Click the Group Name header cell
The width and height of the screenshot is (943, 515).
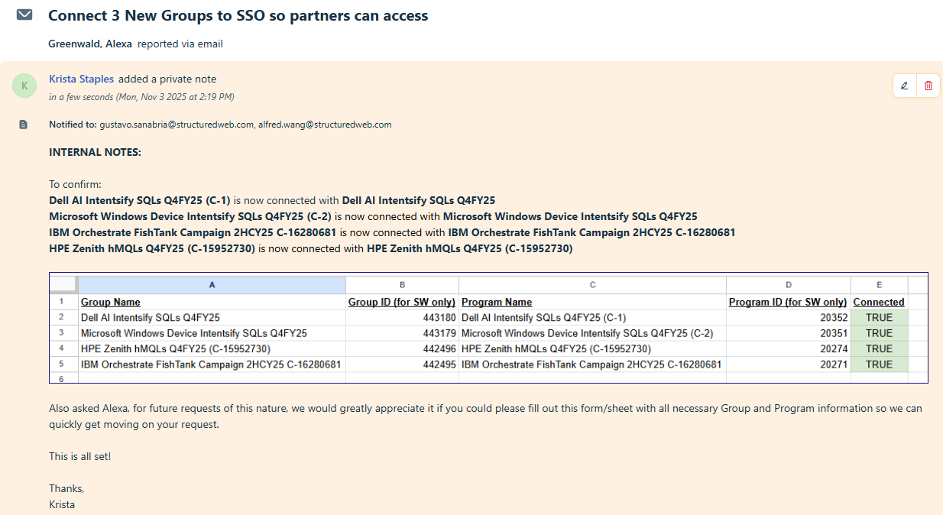pos(111,302)
